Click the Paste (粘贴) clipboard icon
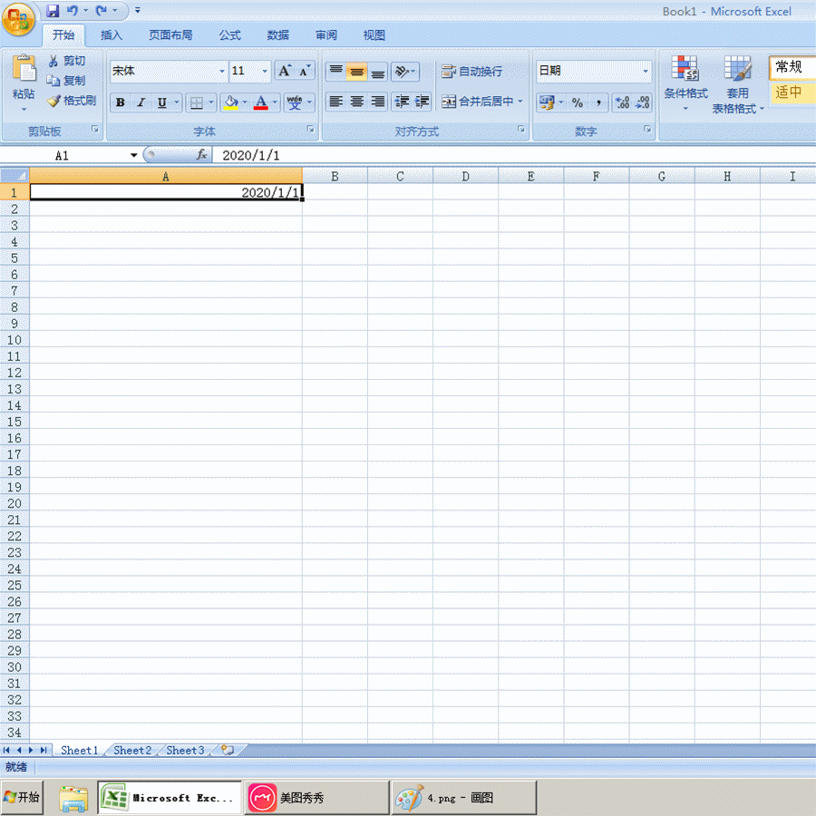 point(24,71)
